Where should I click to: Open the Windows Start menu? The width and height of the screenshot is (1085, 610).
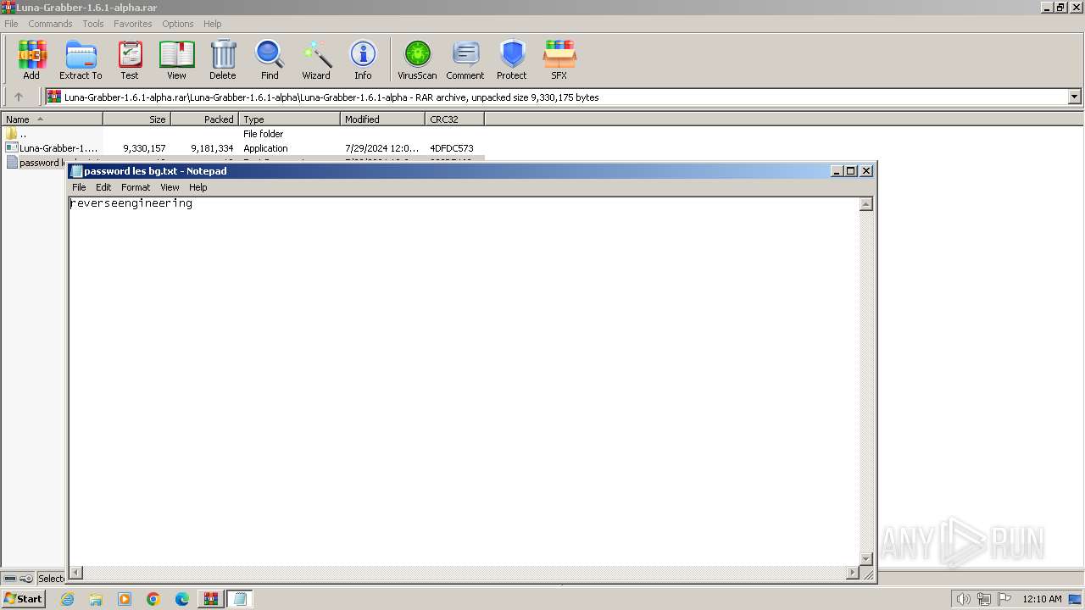coord(23,598)
